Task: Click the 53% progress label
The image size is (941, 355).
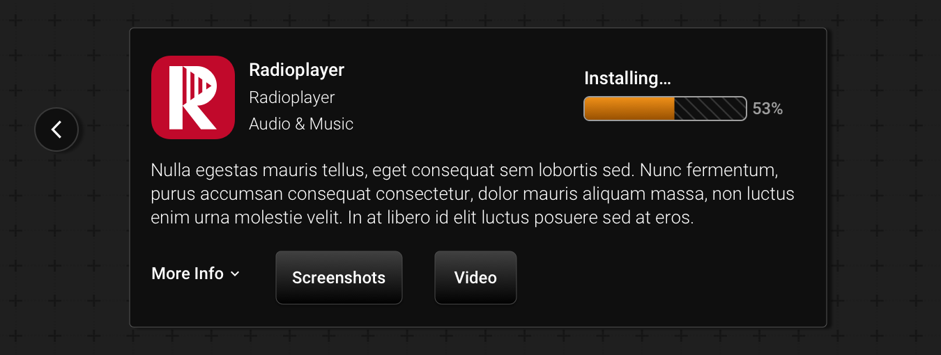Action: tap(767, 109)
